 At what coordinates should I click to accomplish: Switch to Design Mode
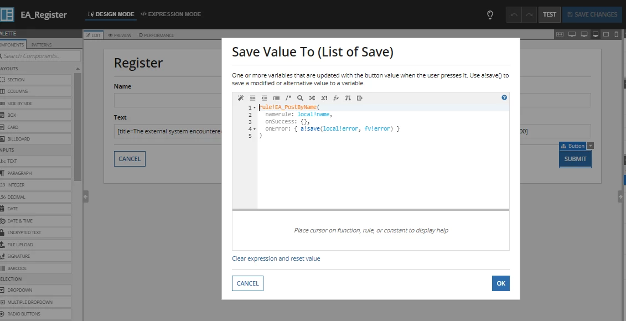click(111, 14)
